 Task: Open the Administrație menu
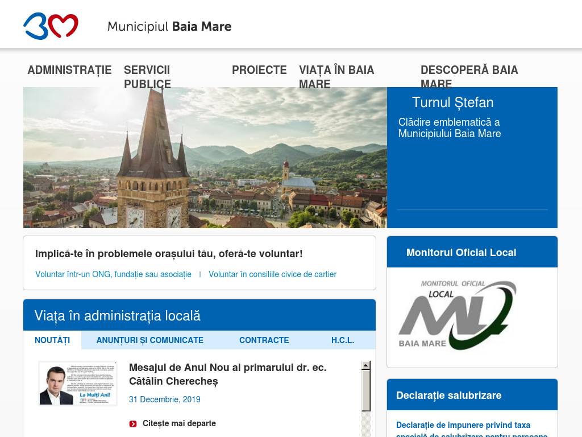click(x=69, y=70)
